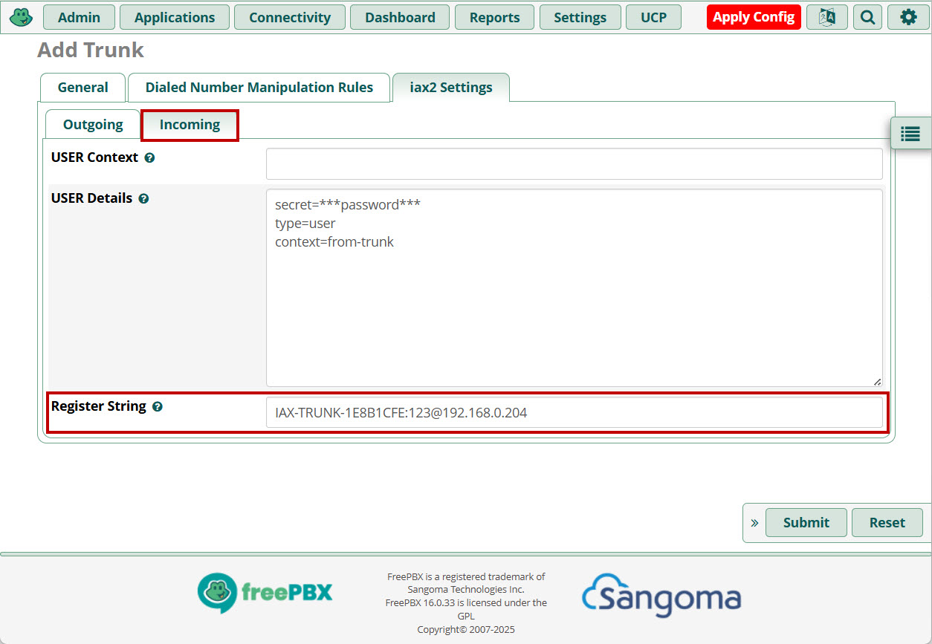Click inside the Register String field
The height and width of the screenshot is (644, 932).
coord(574,412)
